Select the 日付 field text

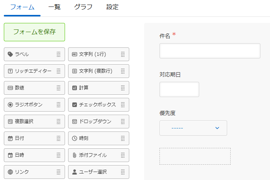[x=20, y=138]
